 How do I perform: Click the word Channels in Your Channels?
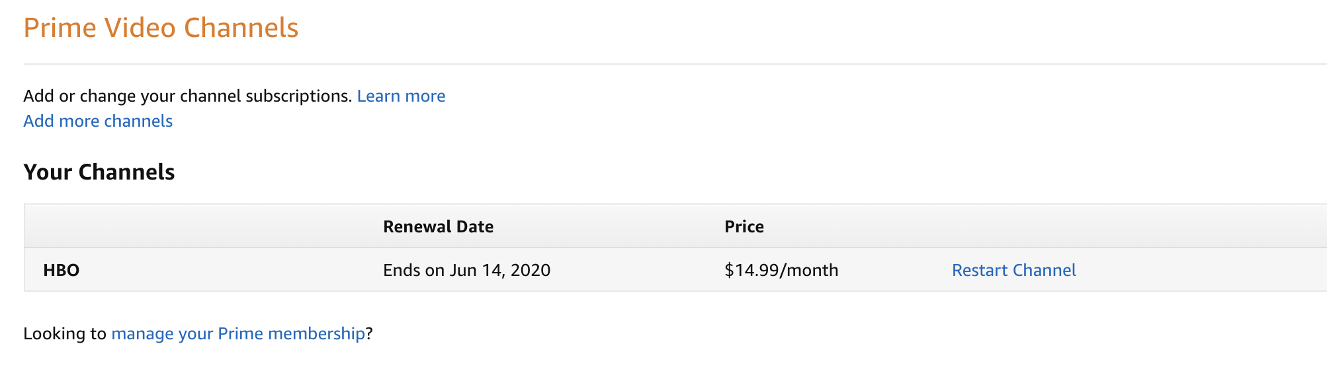pos(126,172)
